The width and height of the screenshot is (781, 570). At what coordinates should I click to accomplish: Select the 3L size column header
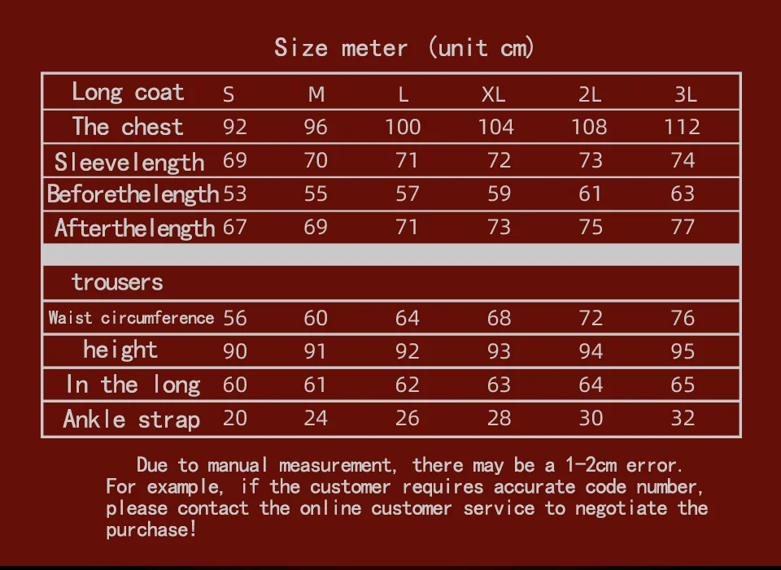(x=685, y=94)
